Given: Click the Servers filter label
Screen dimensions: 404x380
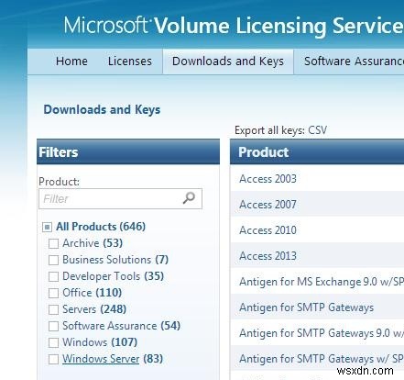Looking at the screenshot, I should tap(94, 309).
